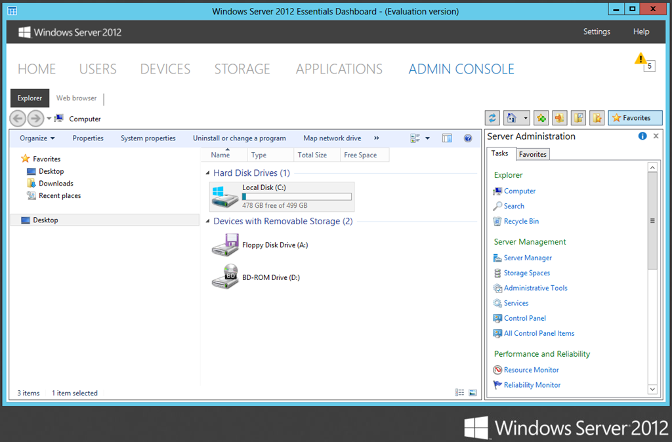Viewport: 672px width, 442px height.
Task: Open Settings in the header
Action: [x=597, y=31]
